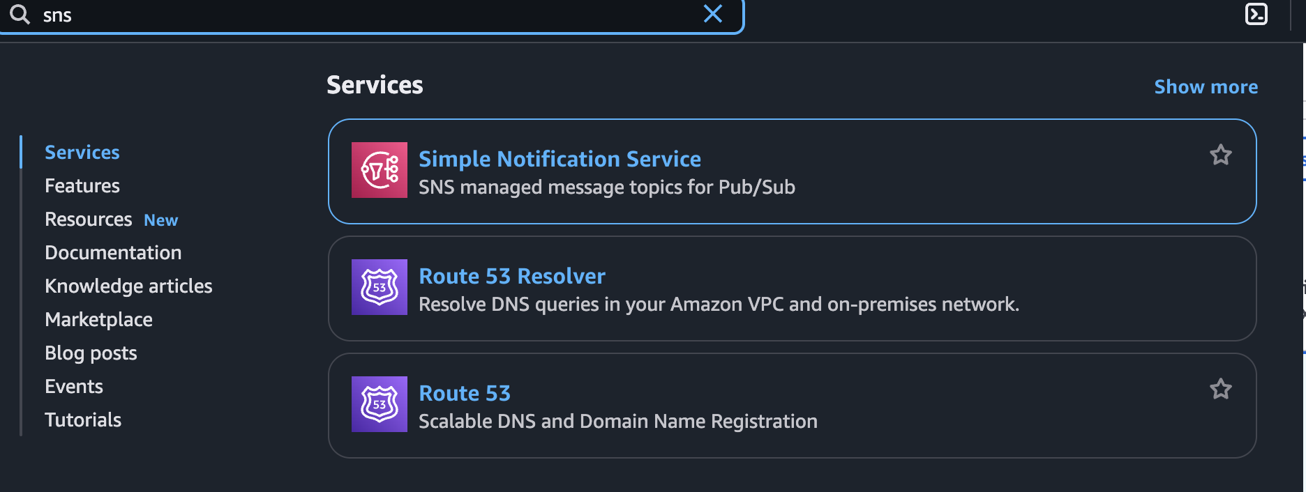
Task: Favorite Route 53 with star
Action: tap(1221, 389)
